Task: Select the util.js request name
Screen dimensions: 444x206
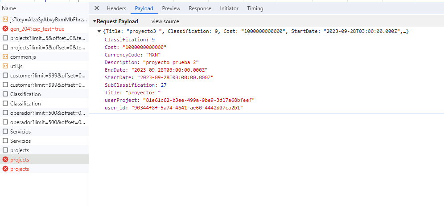Action: (x=16, y=66)
